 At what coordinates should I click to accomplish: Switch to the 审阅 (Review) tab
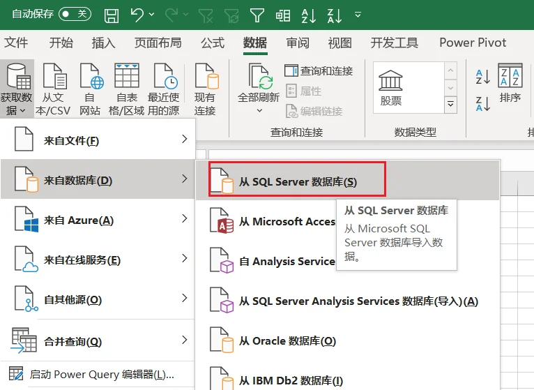coord(298,43)
